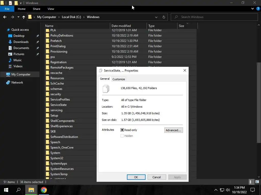Close the Properties dialog with X
Viewport: 261px width, 195px height.
pyautogui.click(x=185, y=71)
